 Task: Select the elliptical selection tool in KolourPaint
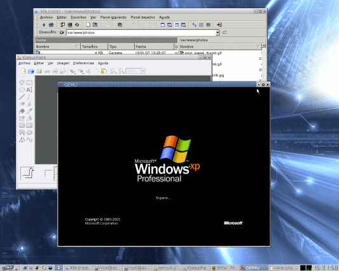pyautogui.click(x=22, y=90)
